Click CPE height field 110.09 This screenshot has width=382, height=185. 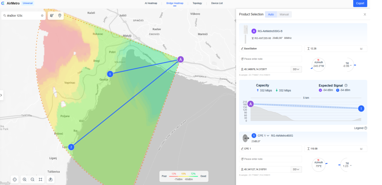click(x=336, y=148)
